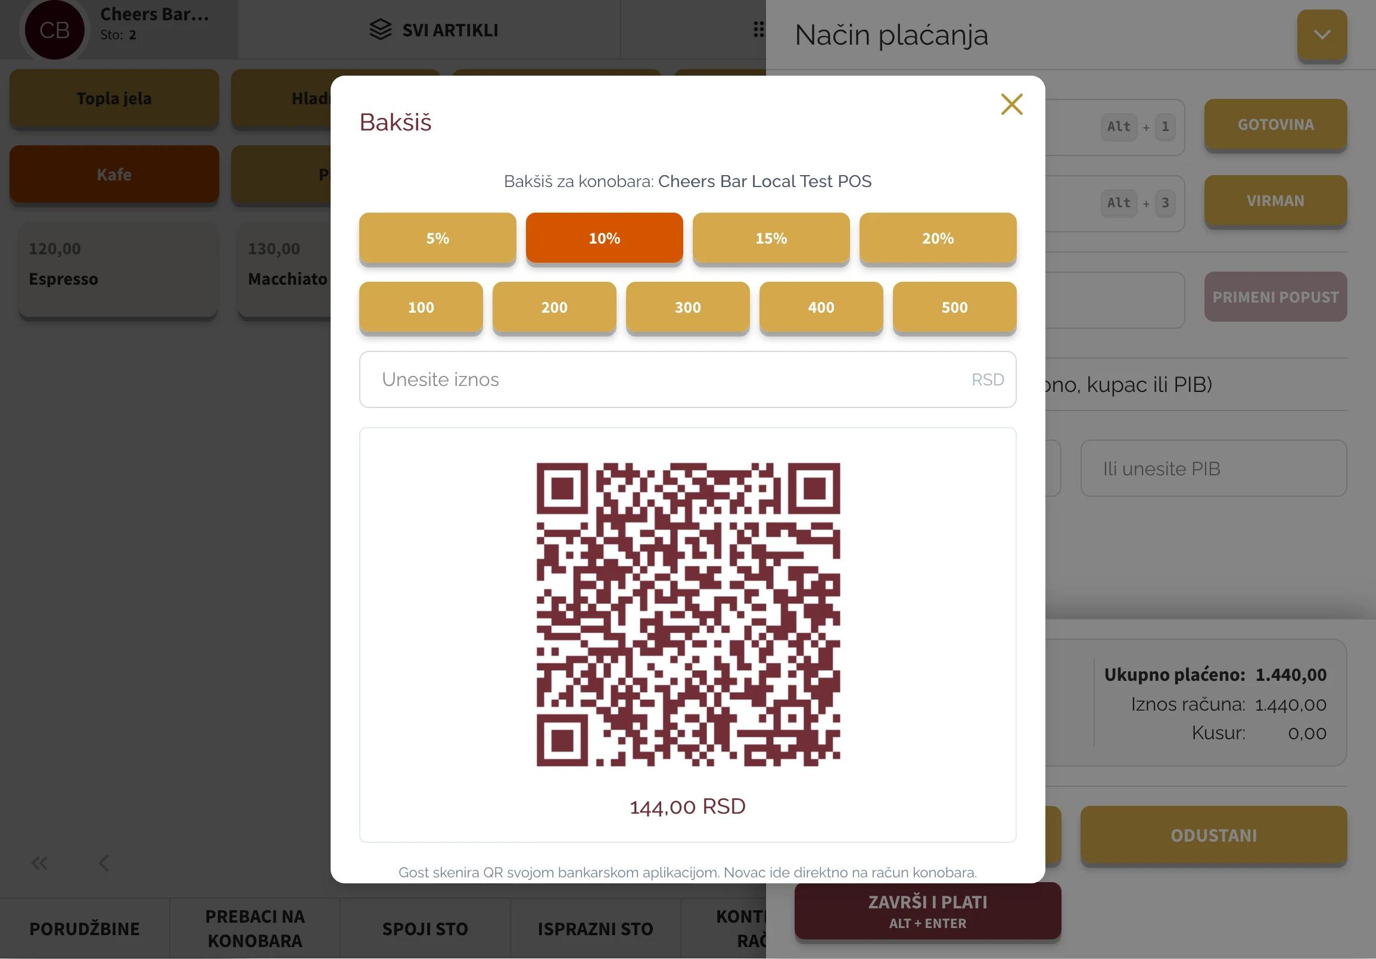Pick the 200 RSD tip amount
This screenshot has width=1376, height=959.
click(555, 307)
